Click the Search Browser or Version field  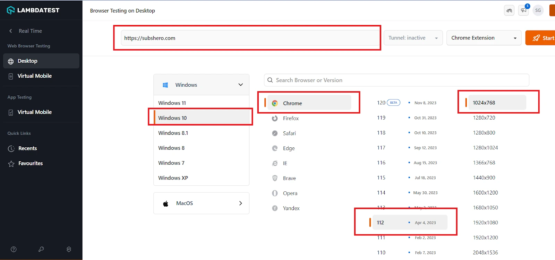[x=396, y=80]
